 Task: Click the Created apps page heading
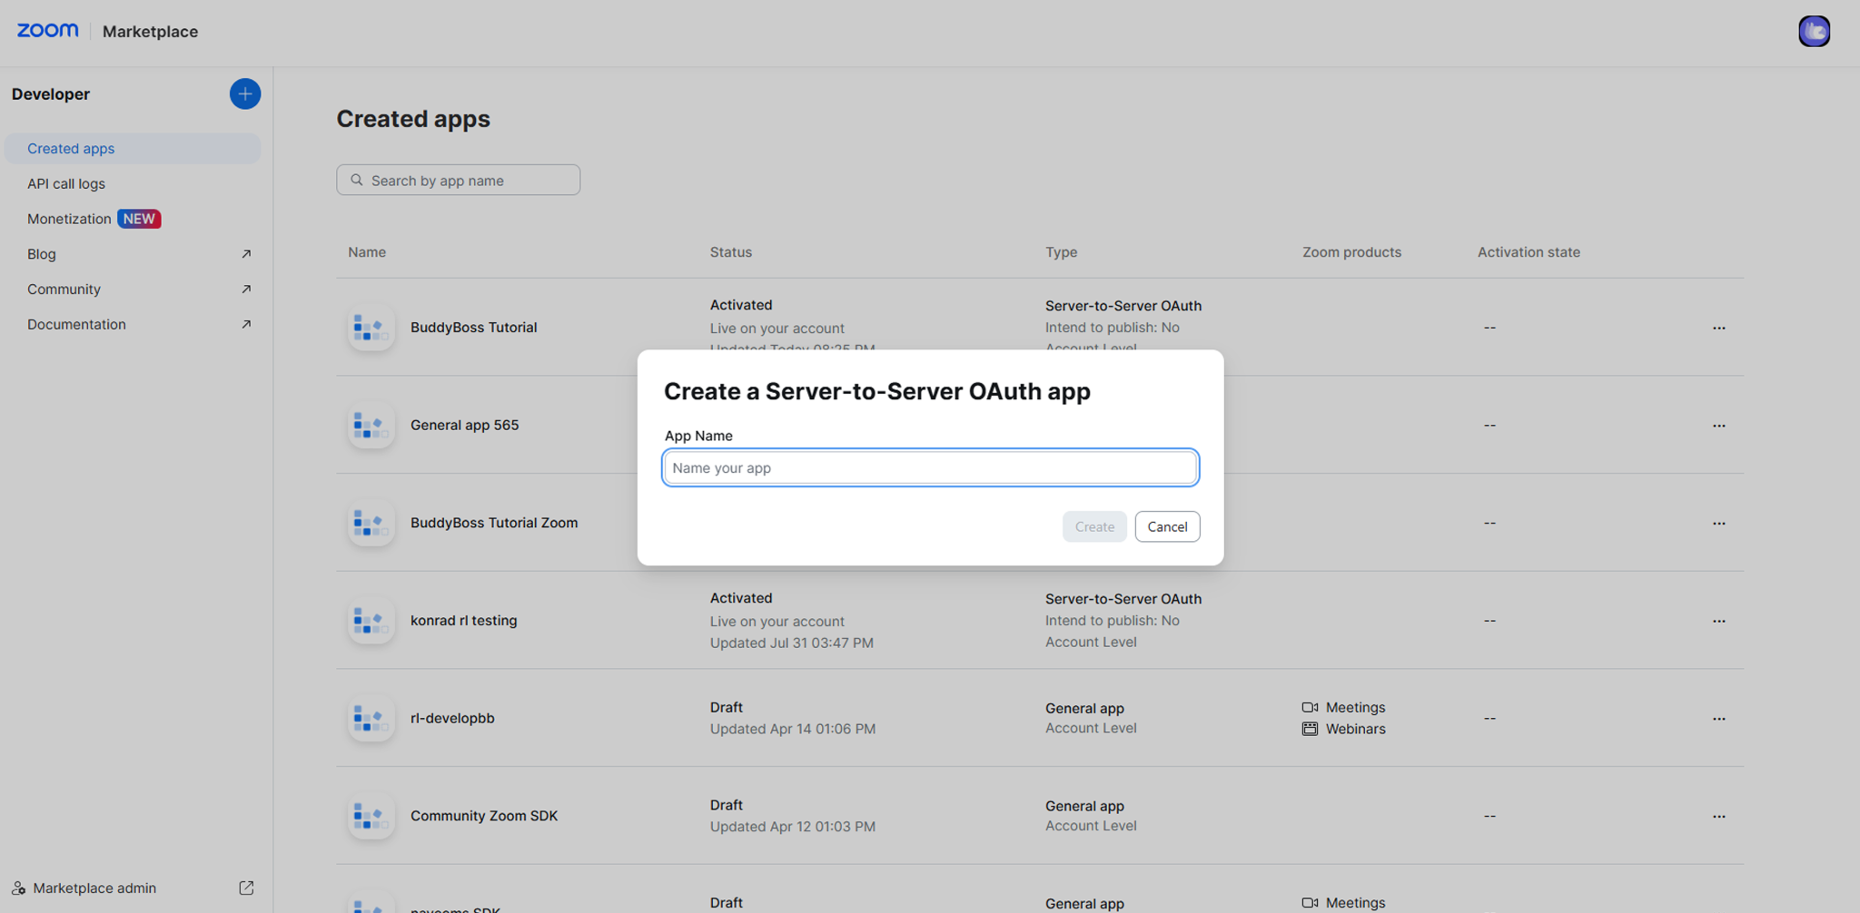click(413, 119)
